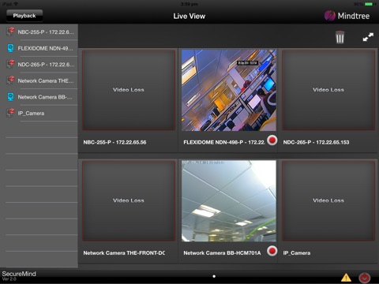
Task: Expand view with fullscreen arrows icon
Action: [368, 37]
